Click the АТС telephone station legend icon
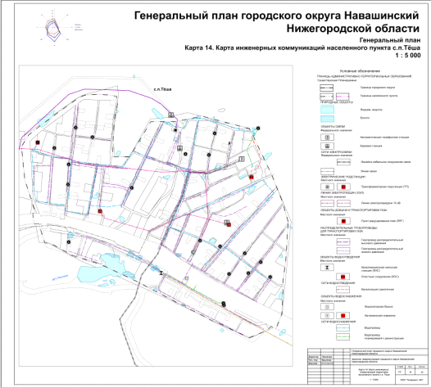431x388 pixels. 327,137
